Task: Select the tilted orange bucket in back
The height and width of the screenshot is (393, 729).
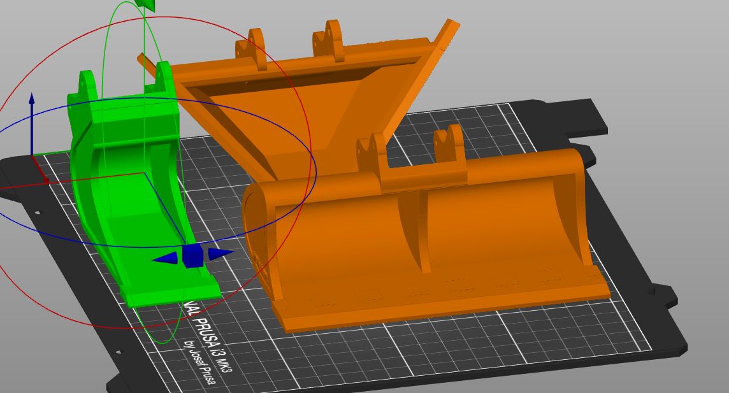Action: 306,108
